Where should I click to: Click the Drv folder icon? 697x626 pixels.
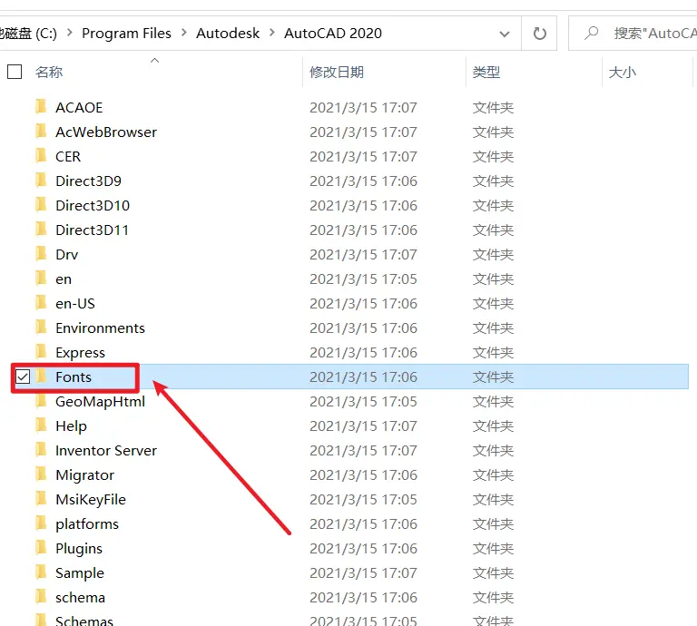pyautogui.click(x=41, y=254)
